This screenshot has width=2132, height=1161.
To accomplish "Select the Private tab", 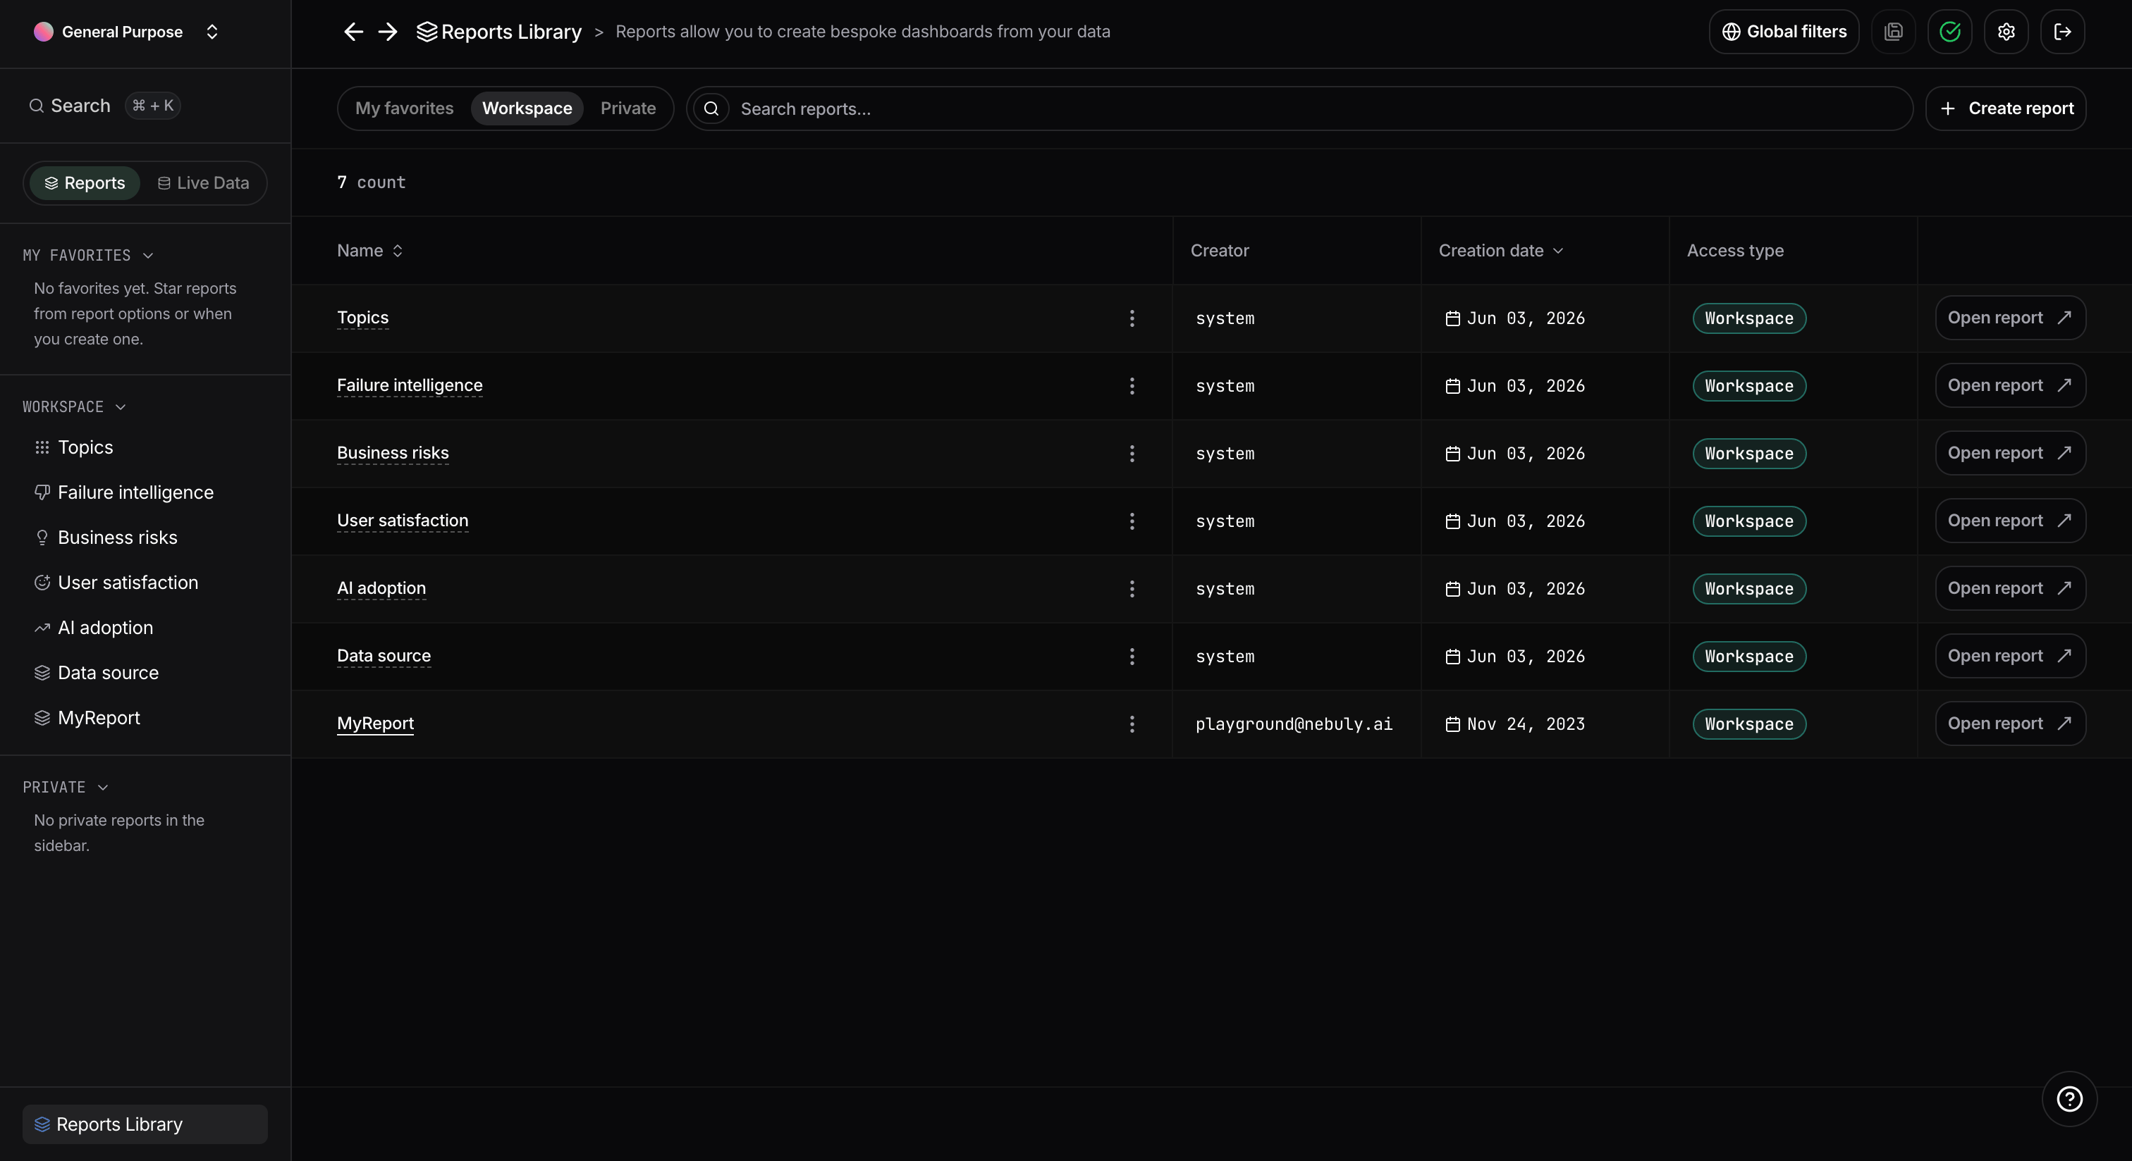I will pyautogui.click(x=627, y=108).
